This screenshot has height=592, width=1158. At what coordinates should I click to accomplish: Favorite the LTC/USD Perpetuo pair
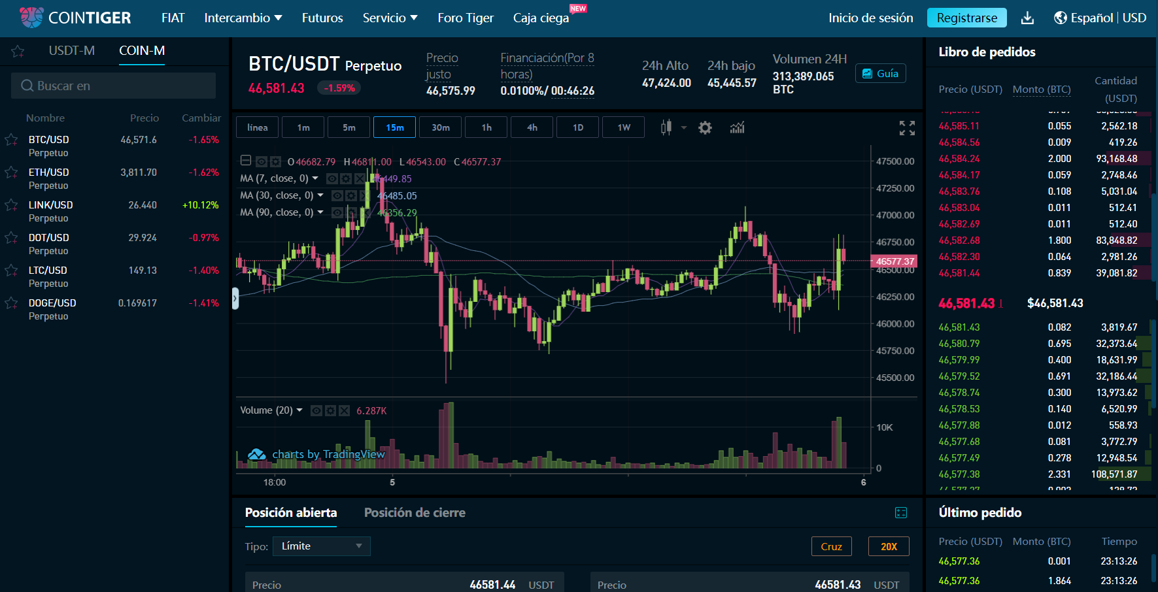point(11,271)
